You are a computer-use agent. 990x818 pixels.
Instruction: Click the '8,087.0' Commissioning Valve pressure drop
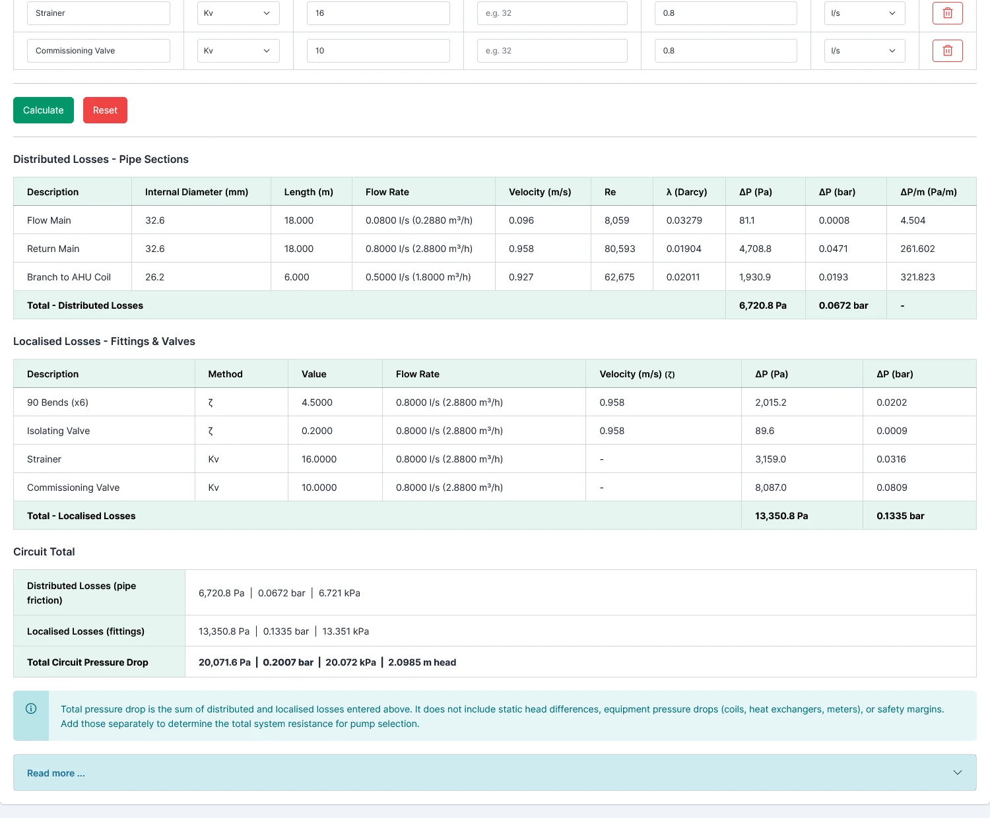[770, 488]
